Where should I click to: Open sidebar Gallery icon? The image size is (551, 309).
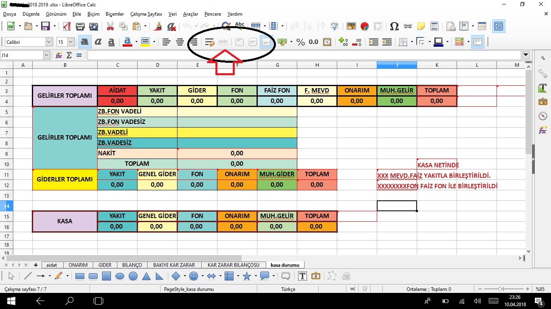click(x=543, y=102)
